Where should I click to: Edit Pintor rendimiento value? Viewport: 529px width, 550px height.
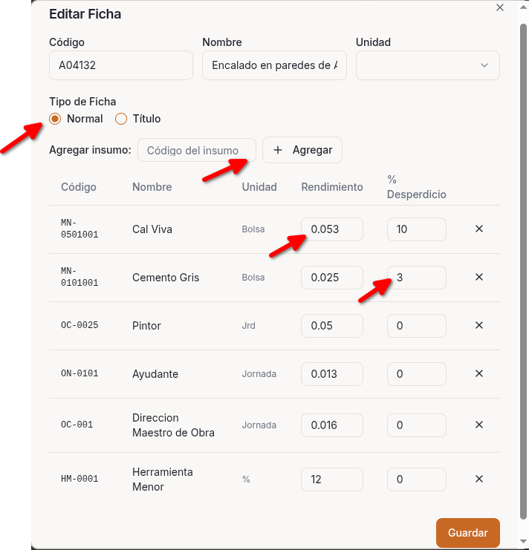coord(331,326)
